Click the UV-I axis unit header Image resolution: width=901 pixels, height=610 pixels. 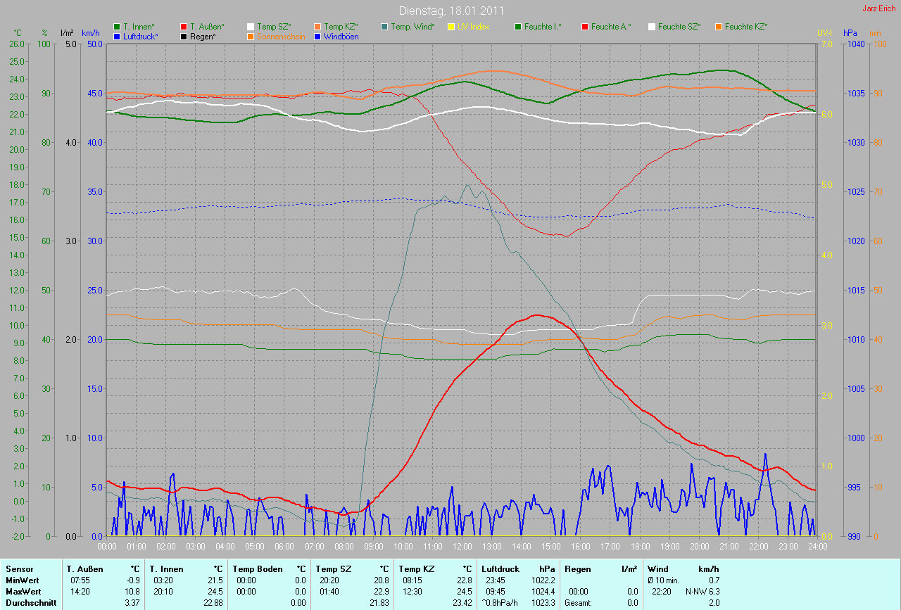(x=824, y=33)
